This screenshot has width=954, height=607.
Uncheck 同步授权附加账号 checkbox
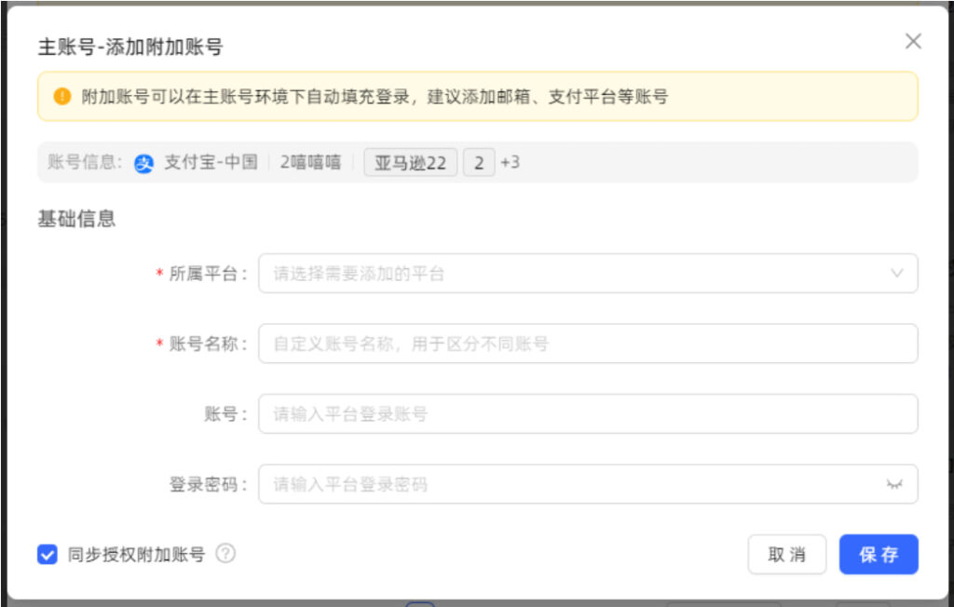[48, 554]
